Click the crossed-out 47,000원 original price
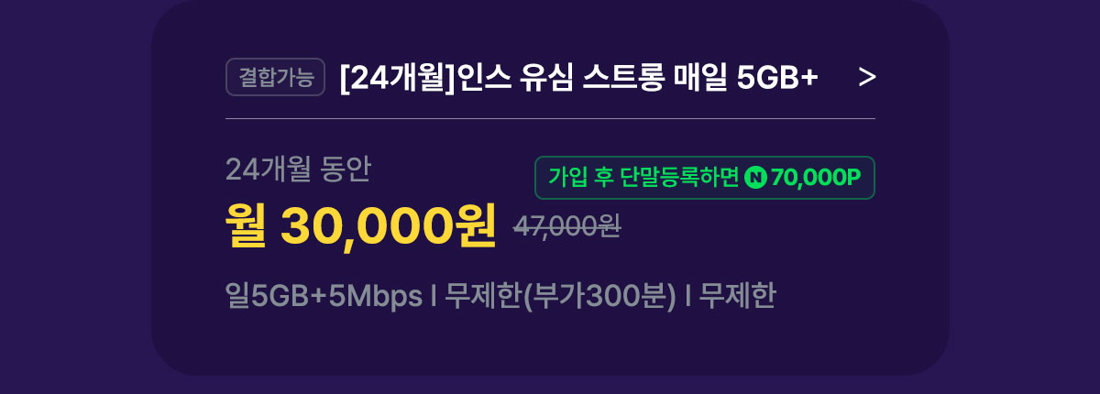Image resolution: width=1100 pixels, height=394 pixels. [x=566, y=226]
